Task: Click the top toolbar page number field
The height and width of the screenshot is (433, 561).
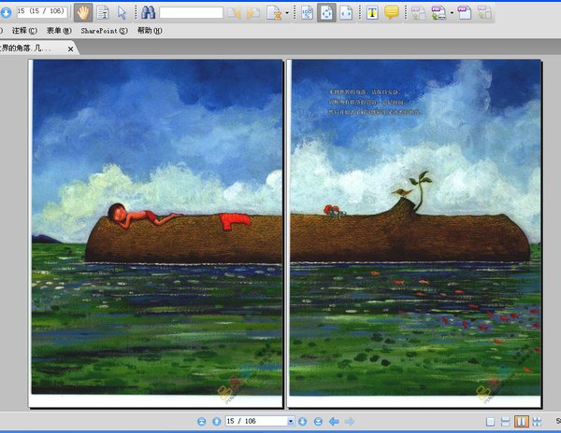Action: point(42,11)
